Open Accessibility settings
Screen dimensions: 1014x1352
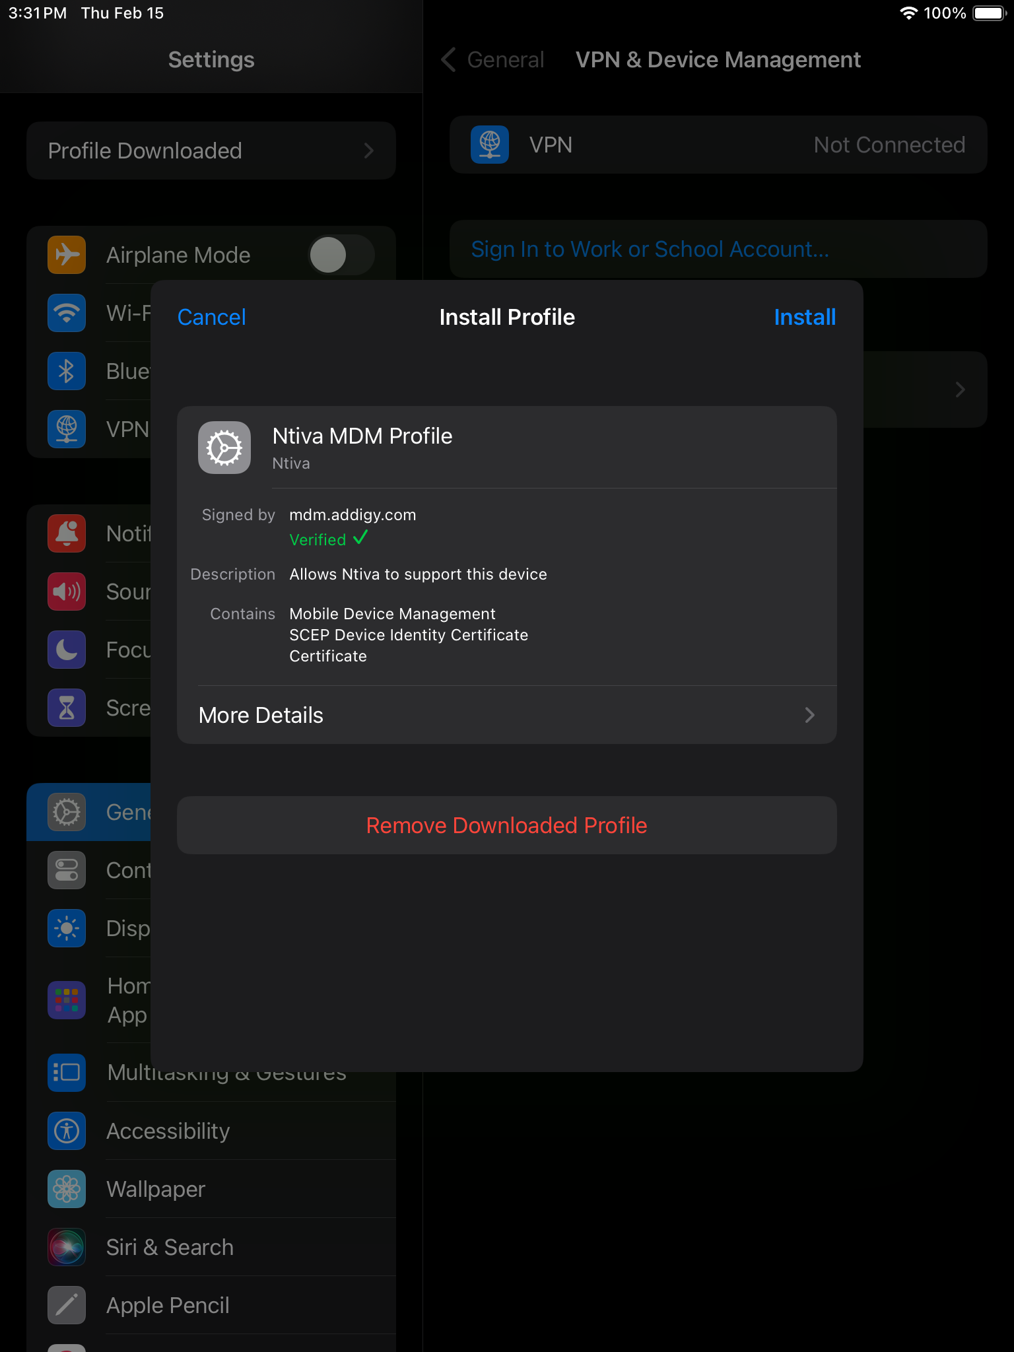point(211,1131)
